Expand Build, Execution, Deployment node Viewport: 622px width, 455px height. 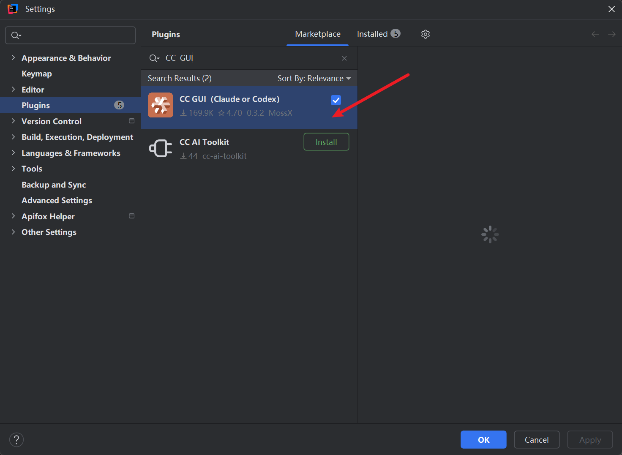click(13, 137)
